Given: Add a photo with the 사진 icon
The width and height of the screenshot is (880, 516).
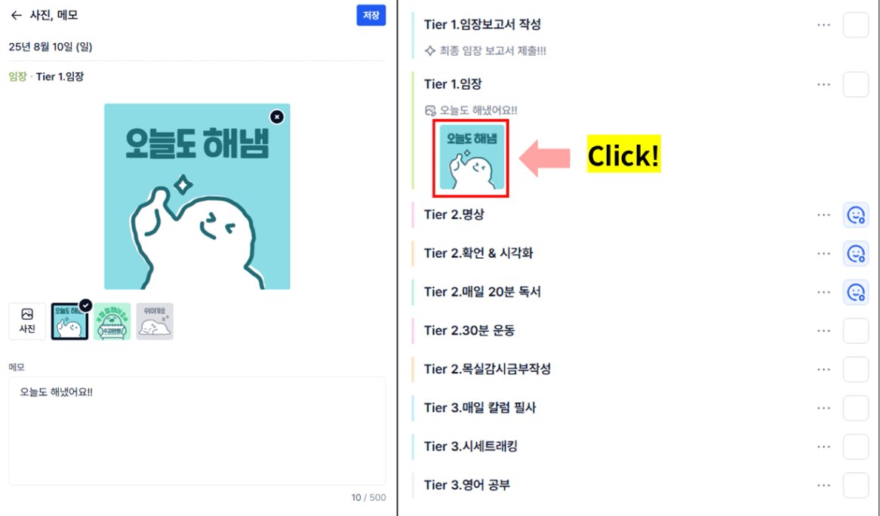Looking at the screenshot, I should [x=27, y=321].
